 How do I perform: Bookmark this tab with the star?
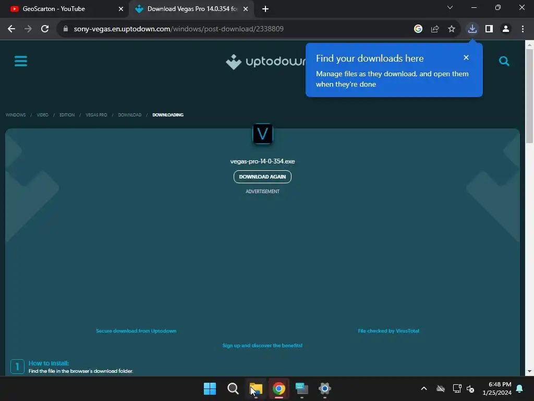click(x=451, y=29)
